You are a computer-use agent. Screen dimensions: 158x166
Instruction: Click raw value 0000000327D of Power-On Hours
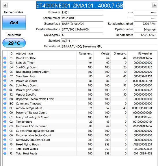point(142,81)
